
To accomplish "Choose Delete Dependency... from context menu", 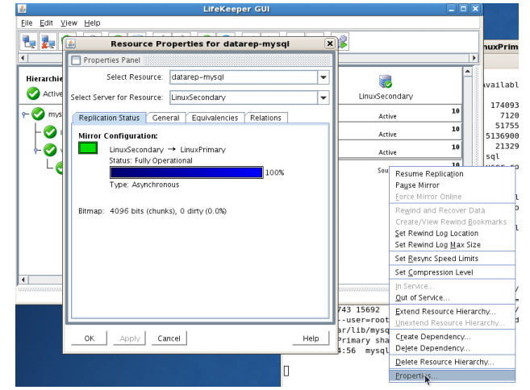I will pyautogui.click(x=452, y=348).
